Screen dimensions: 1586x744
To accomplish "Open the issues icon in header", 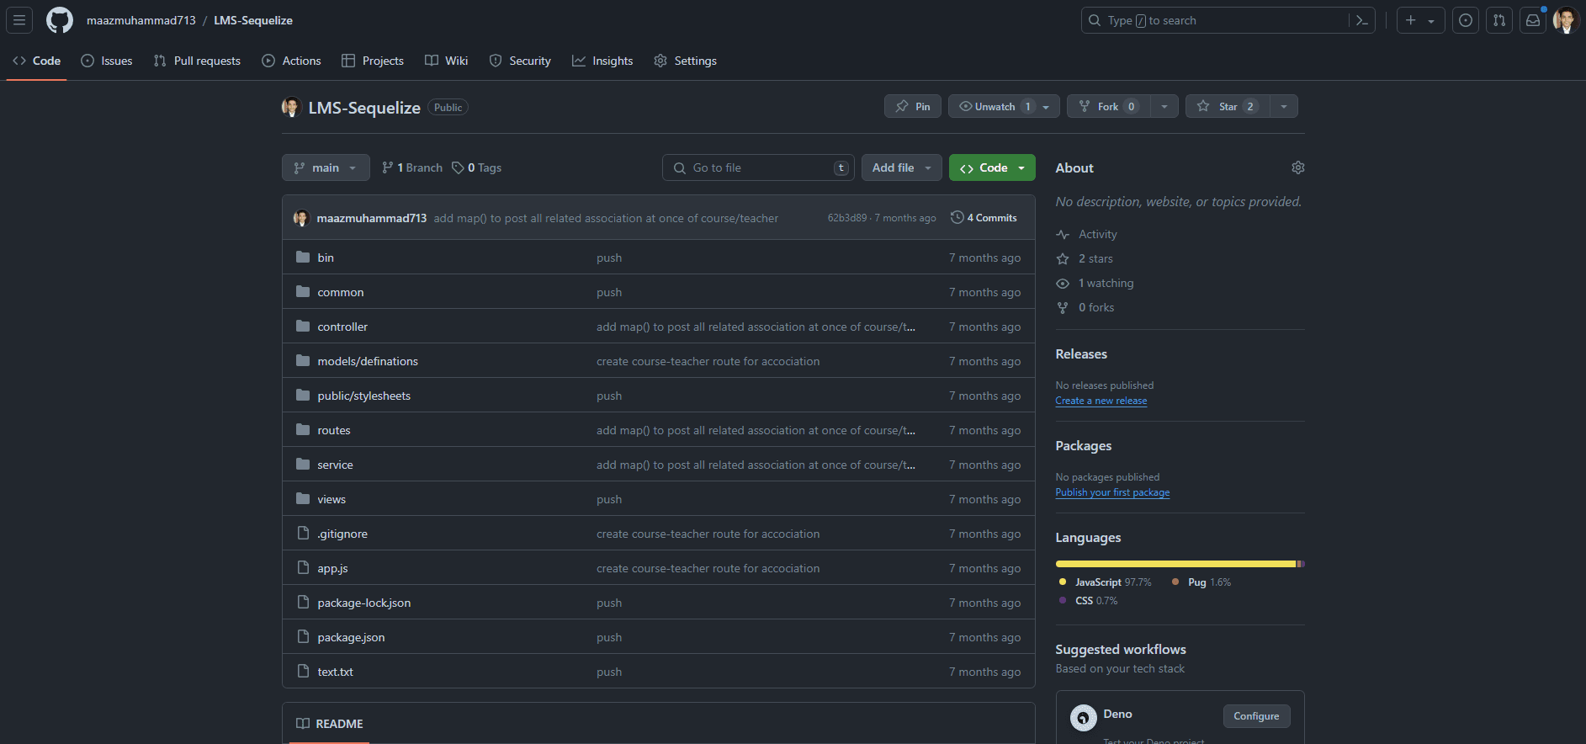I will [1466, 20].
